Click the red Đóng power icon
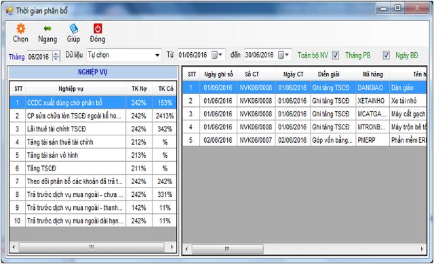The image size is (434, 264). 98,28
